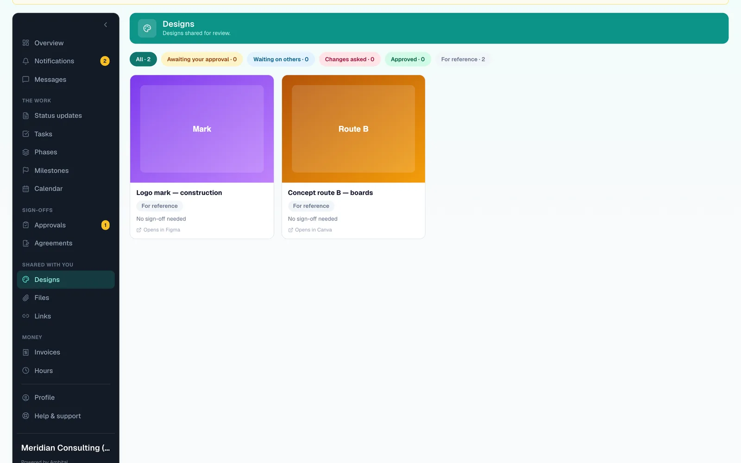Go to the Status updates page

(x=66, y=116)
